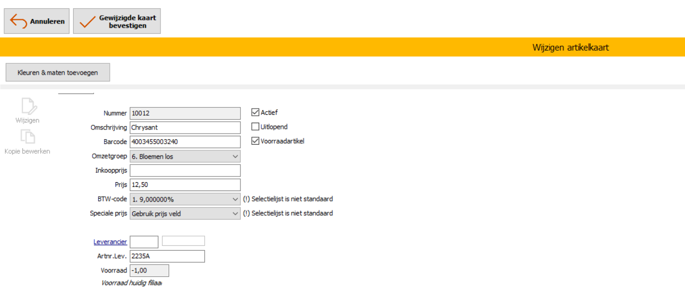Screen dimensions: 685x308
Task: Focus the Prijs field showing 12,50
Action: (185, 184)
